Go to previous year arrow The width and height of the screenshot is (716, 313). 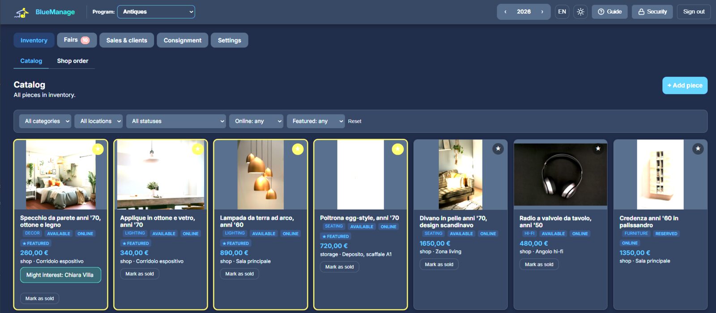(505, 12)
